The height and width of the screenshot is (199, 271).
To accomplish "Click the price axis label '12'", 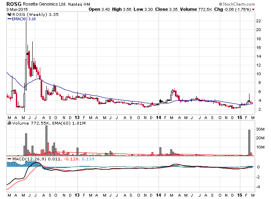I will tap(258, 65).
